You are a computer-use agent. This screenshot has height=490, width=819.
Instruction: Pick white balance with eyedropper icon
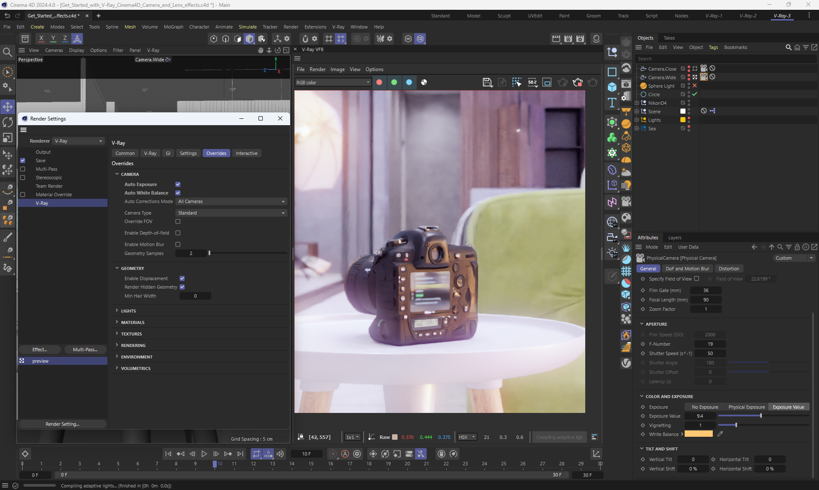pyautogui.click(x=720, y=434)
